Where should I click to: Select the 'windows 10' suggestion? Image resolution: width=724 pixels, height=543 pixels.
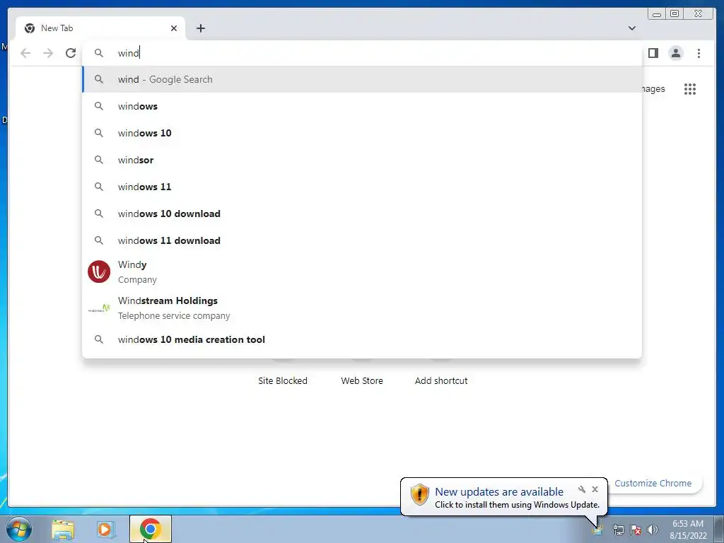coord(362,133)
